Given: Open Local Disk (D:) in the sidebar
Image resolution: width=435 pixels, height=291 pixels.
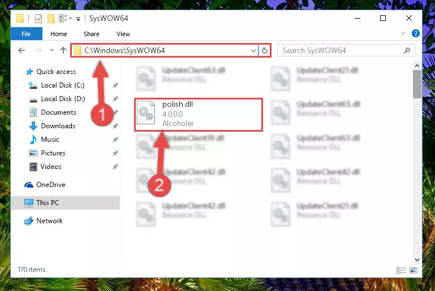Looking at the screenshot, I should pos(63,99).
